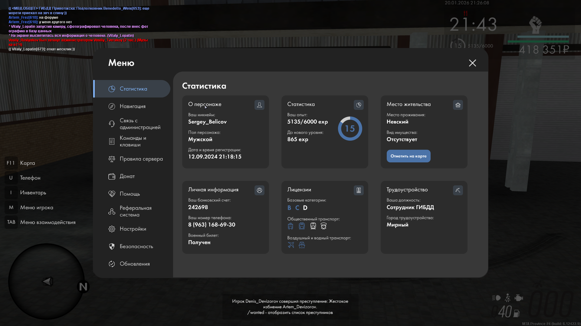The height and width of the screenshot is (326, 581).
Task: Click the license category D letter
Action: 305,208
